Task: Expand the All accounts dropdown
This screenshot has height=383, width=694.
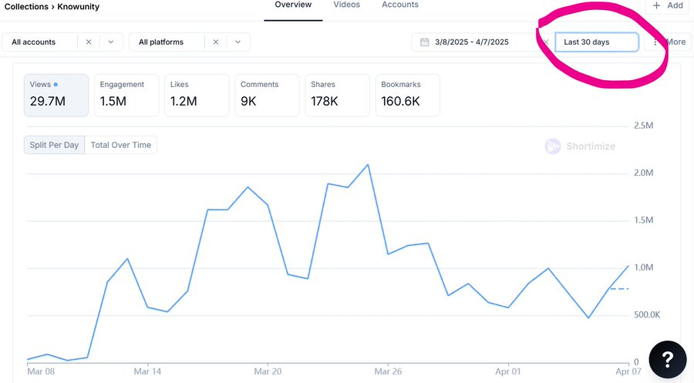Action: click(110, 42)
